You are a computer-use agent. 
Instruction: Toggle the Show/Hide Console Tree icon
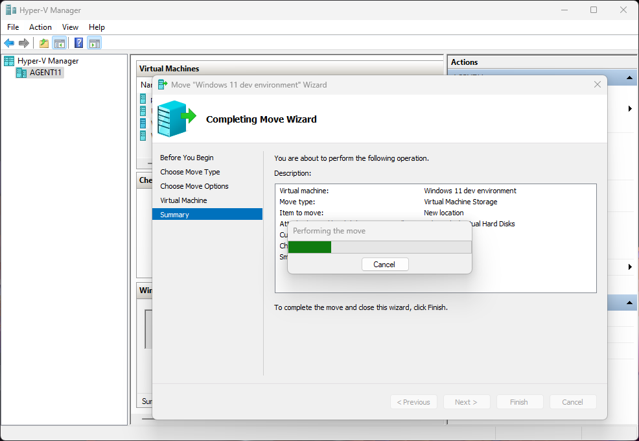click(59, 43)
